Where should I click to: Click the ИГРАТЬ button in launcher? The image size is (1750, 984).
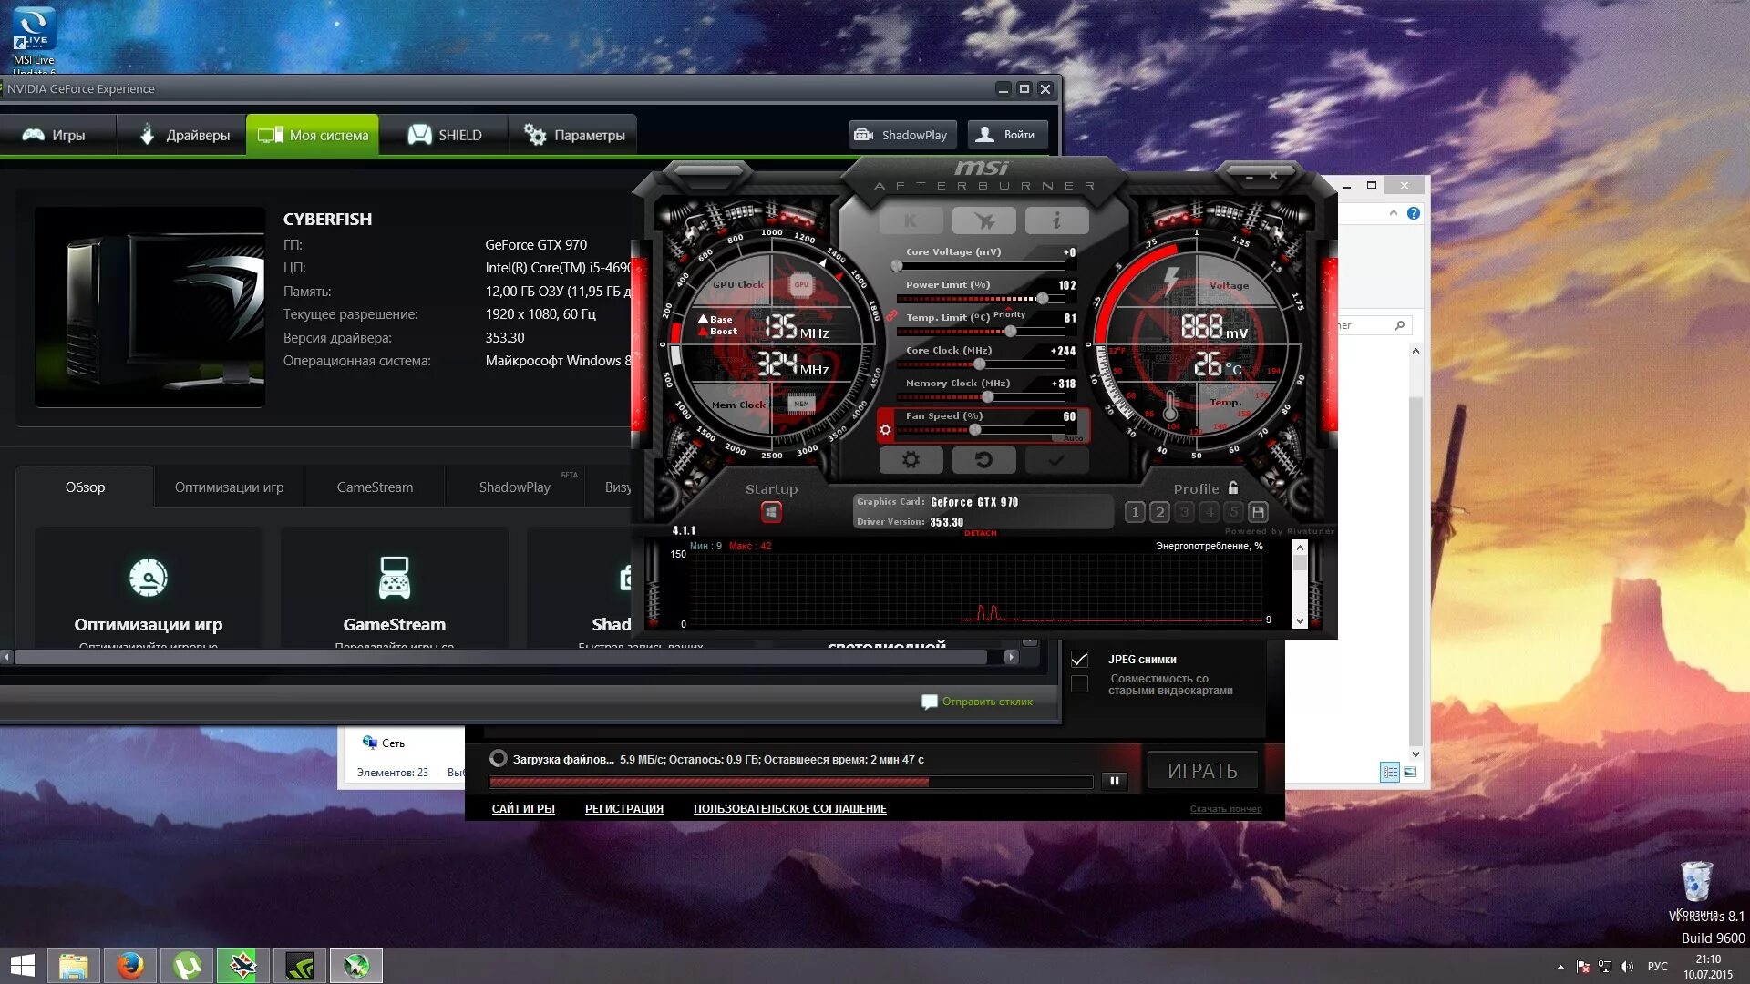[1202, 771]
